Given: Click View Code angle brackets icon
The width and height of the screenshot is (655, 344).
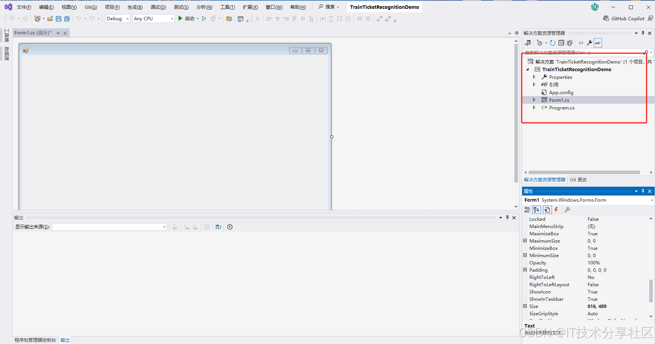Looking at the screenshot, I should (x=581, y=43).
